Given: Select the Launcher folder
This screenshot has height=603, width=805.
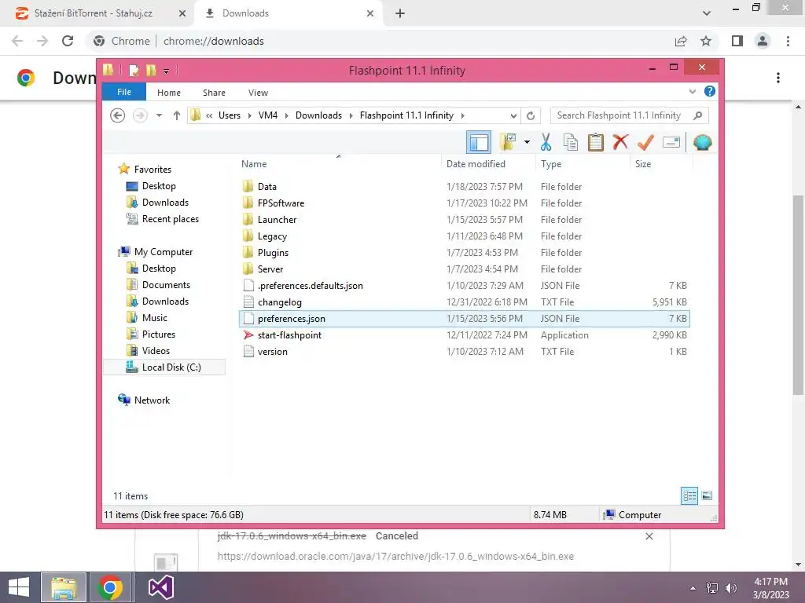Looking at the screenshot, I should coord(464,220).
